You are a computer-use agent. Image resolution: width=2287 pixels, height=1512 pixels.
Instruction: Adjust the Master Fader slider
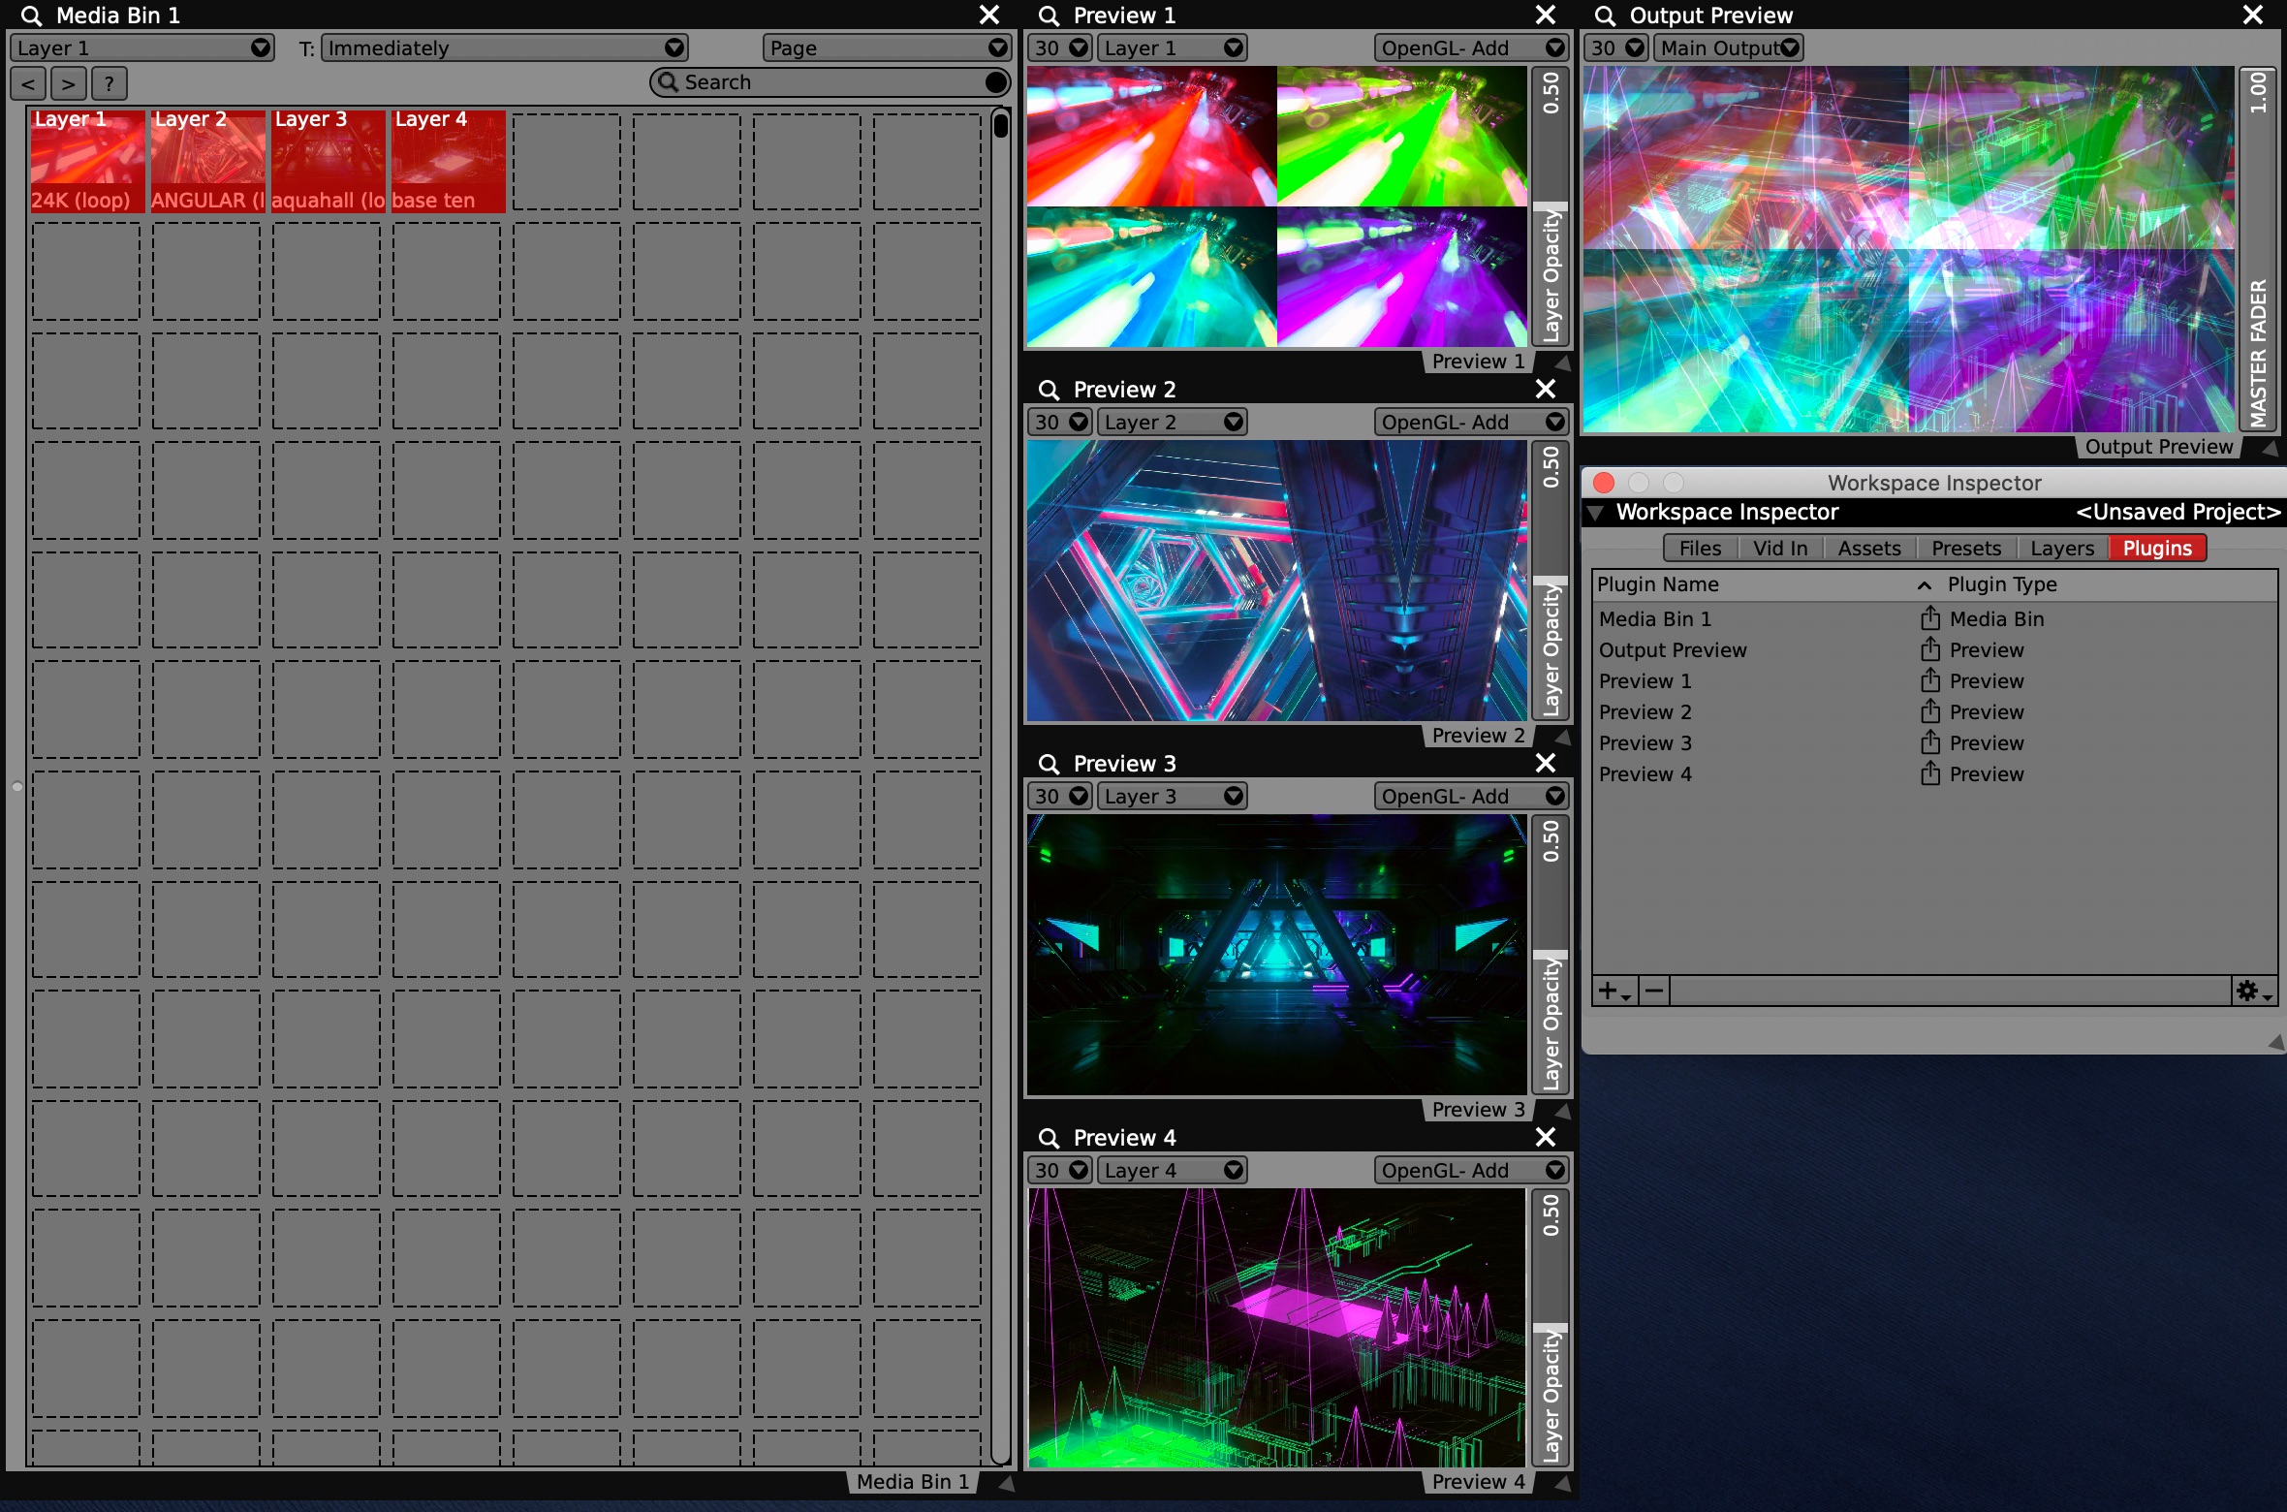tap(2259, 249)
